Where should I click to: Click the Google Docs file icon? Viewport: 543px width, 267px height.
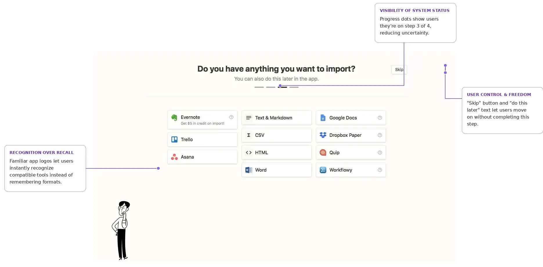(x=323, y=118)
